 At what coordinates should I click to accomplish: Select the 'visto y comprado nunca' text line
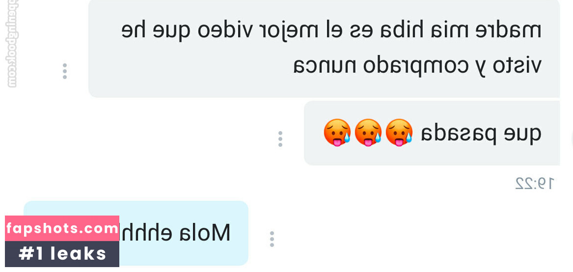click(417, 66)
